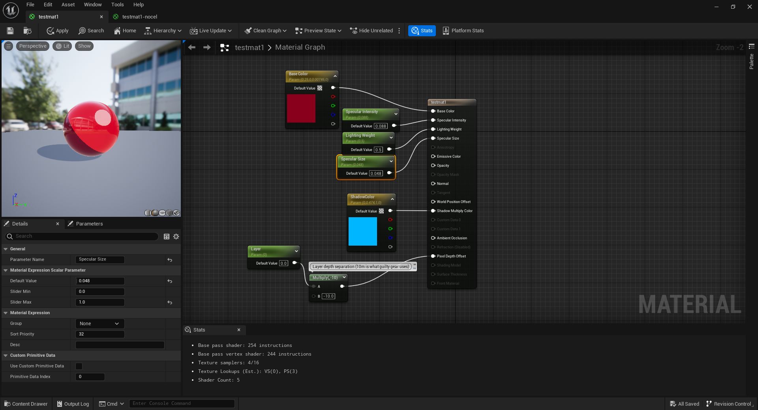The width and height of the screenshot is (758, 410).
Task: Open the Preview State dropdown
Action: (x=318, y=31)
